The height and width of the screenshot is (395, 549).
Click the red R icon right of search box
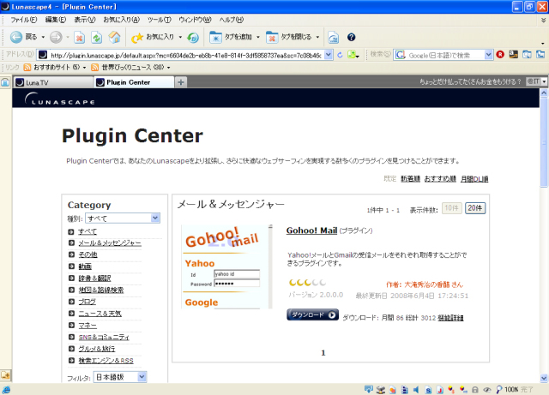tap(500, 55)
